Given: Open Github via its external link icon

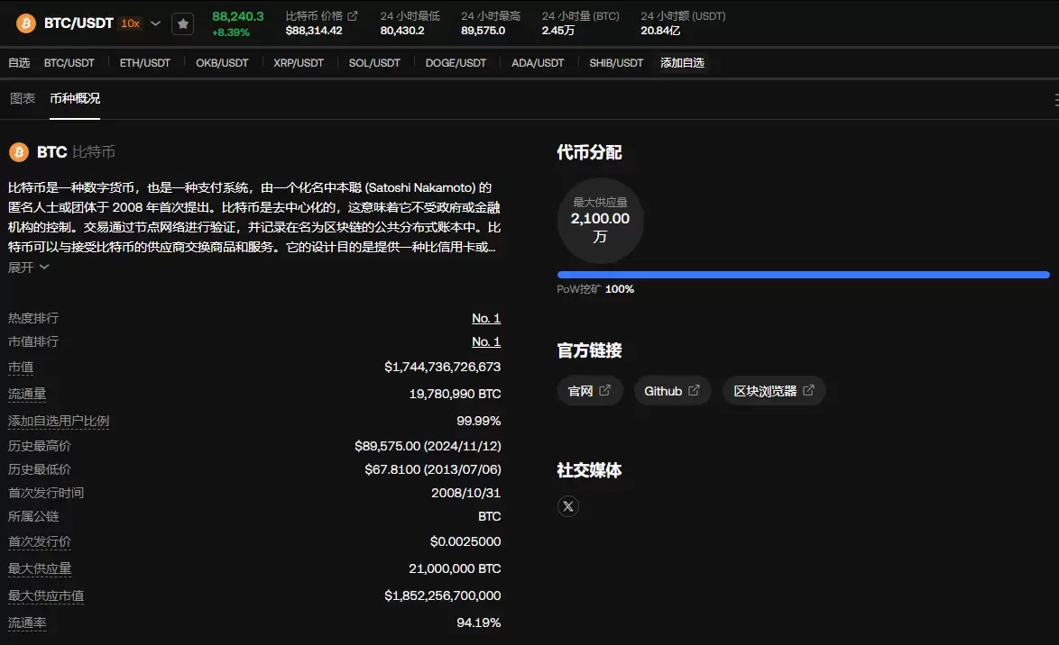Looking at the screenshot, I should [695, 390].
